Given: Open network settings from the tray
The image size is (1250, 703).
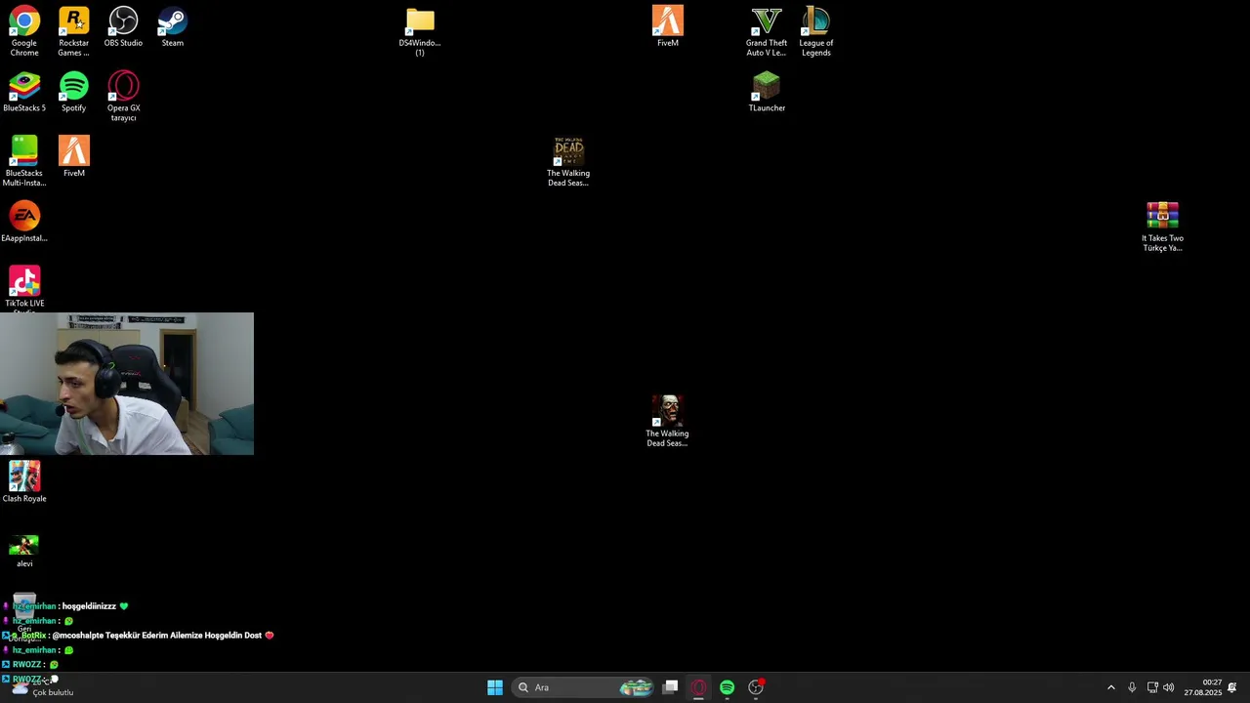Looking at the screenshot, I should 1152,687.
